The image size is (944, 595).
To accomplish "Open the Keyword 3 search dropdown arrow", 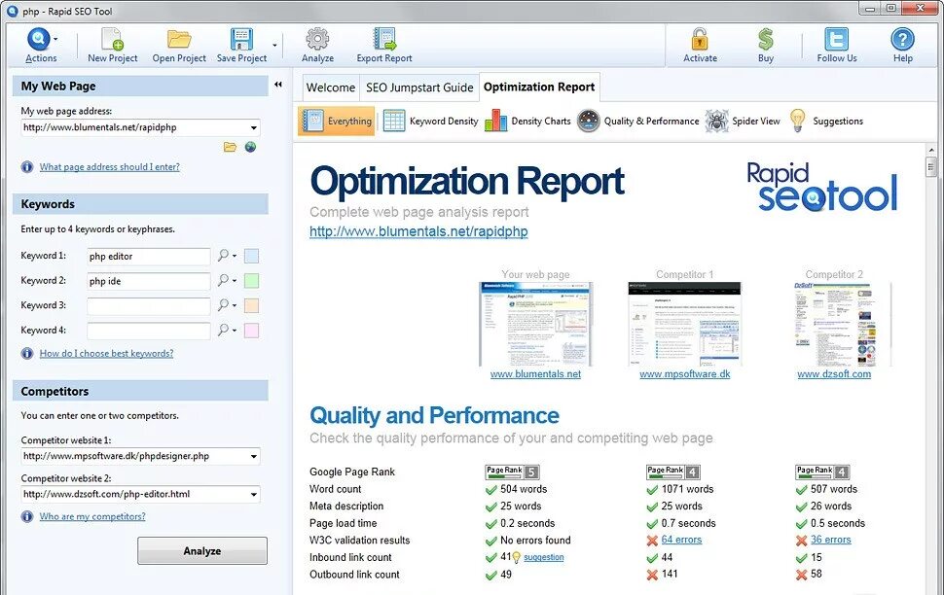I will point(235,305).
